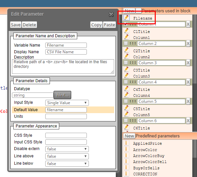Edit C3Title using its pencil icon
This screenshot has height=177, width=197.
pos(126,69)
